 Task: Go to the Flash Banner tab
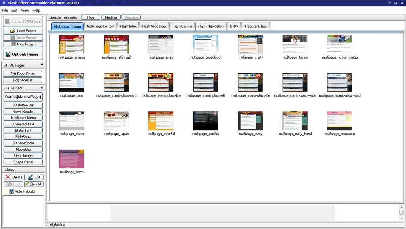[x=182, y=26]
